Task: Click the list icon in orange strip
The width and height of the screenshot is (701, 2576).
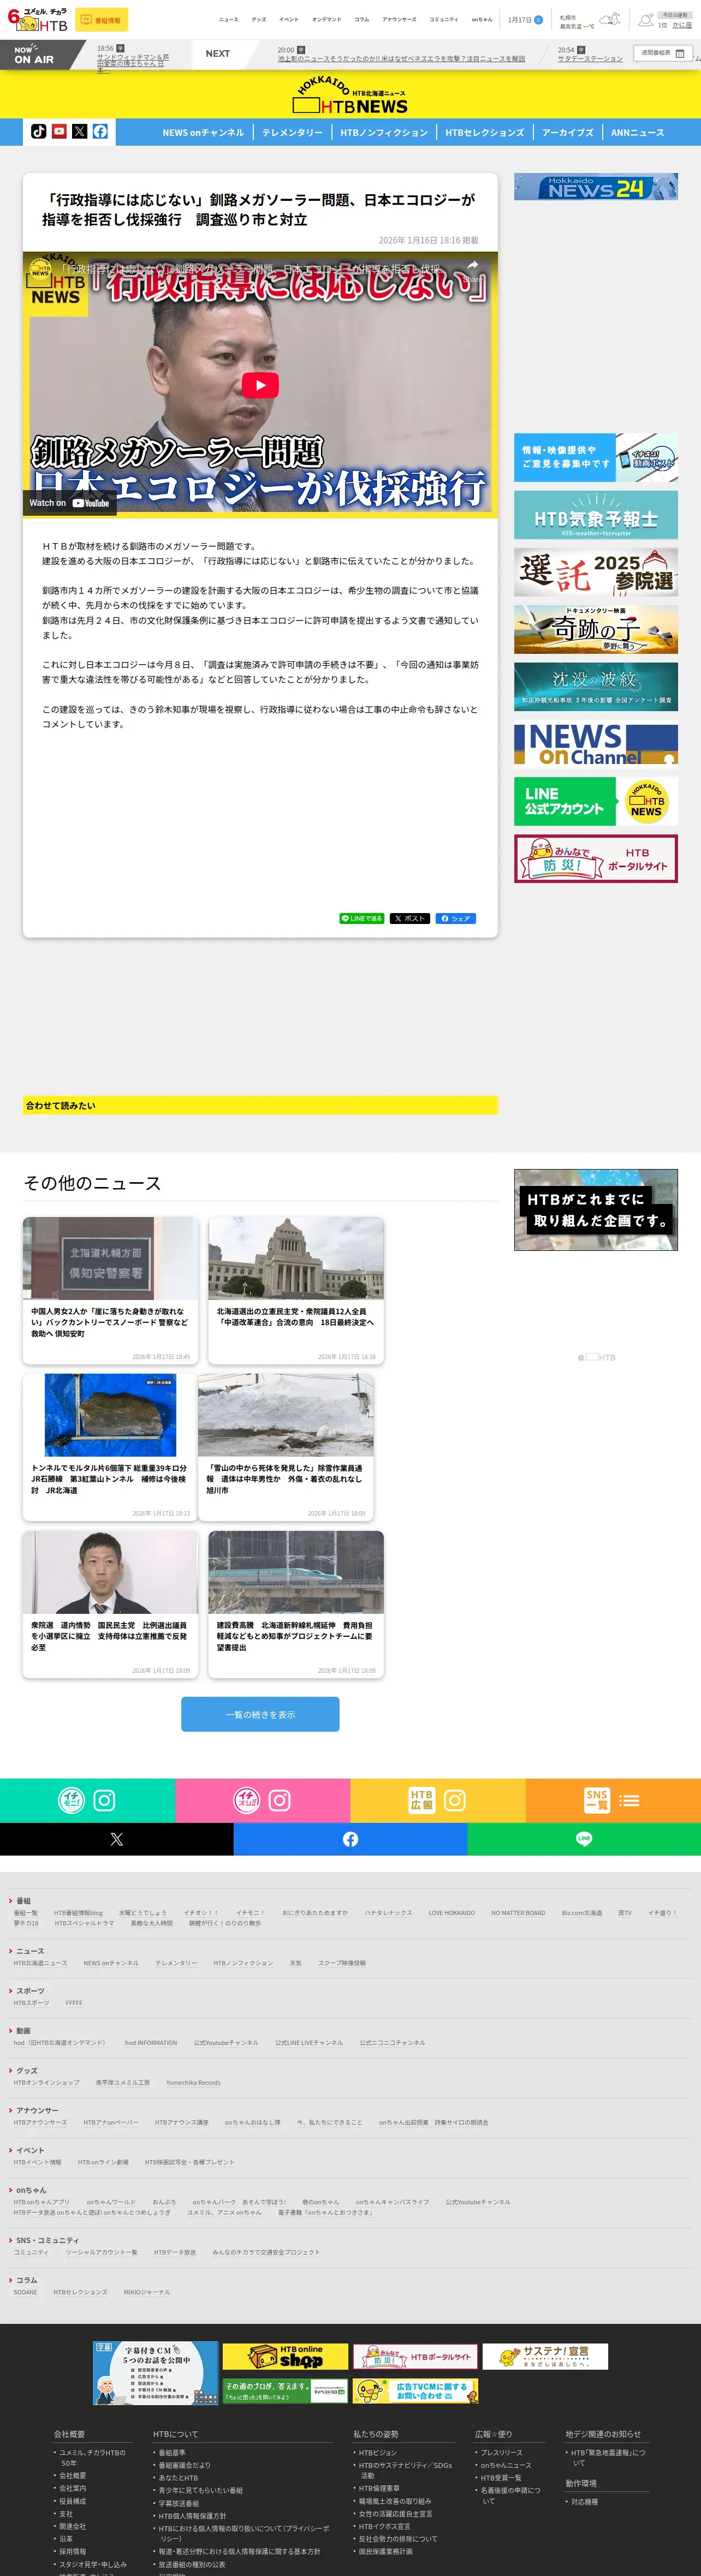Action: point(629,1800)
